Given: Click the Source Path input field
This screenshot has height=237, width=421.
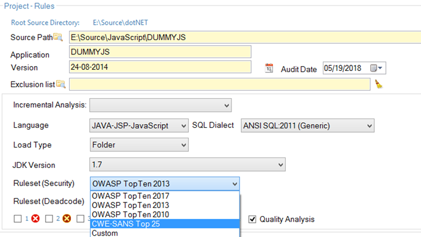Looking at the screenshot, I should [x=245, y=37].
